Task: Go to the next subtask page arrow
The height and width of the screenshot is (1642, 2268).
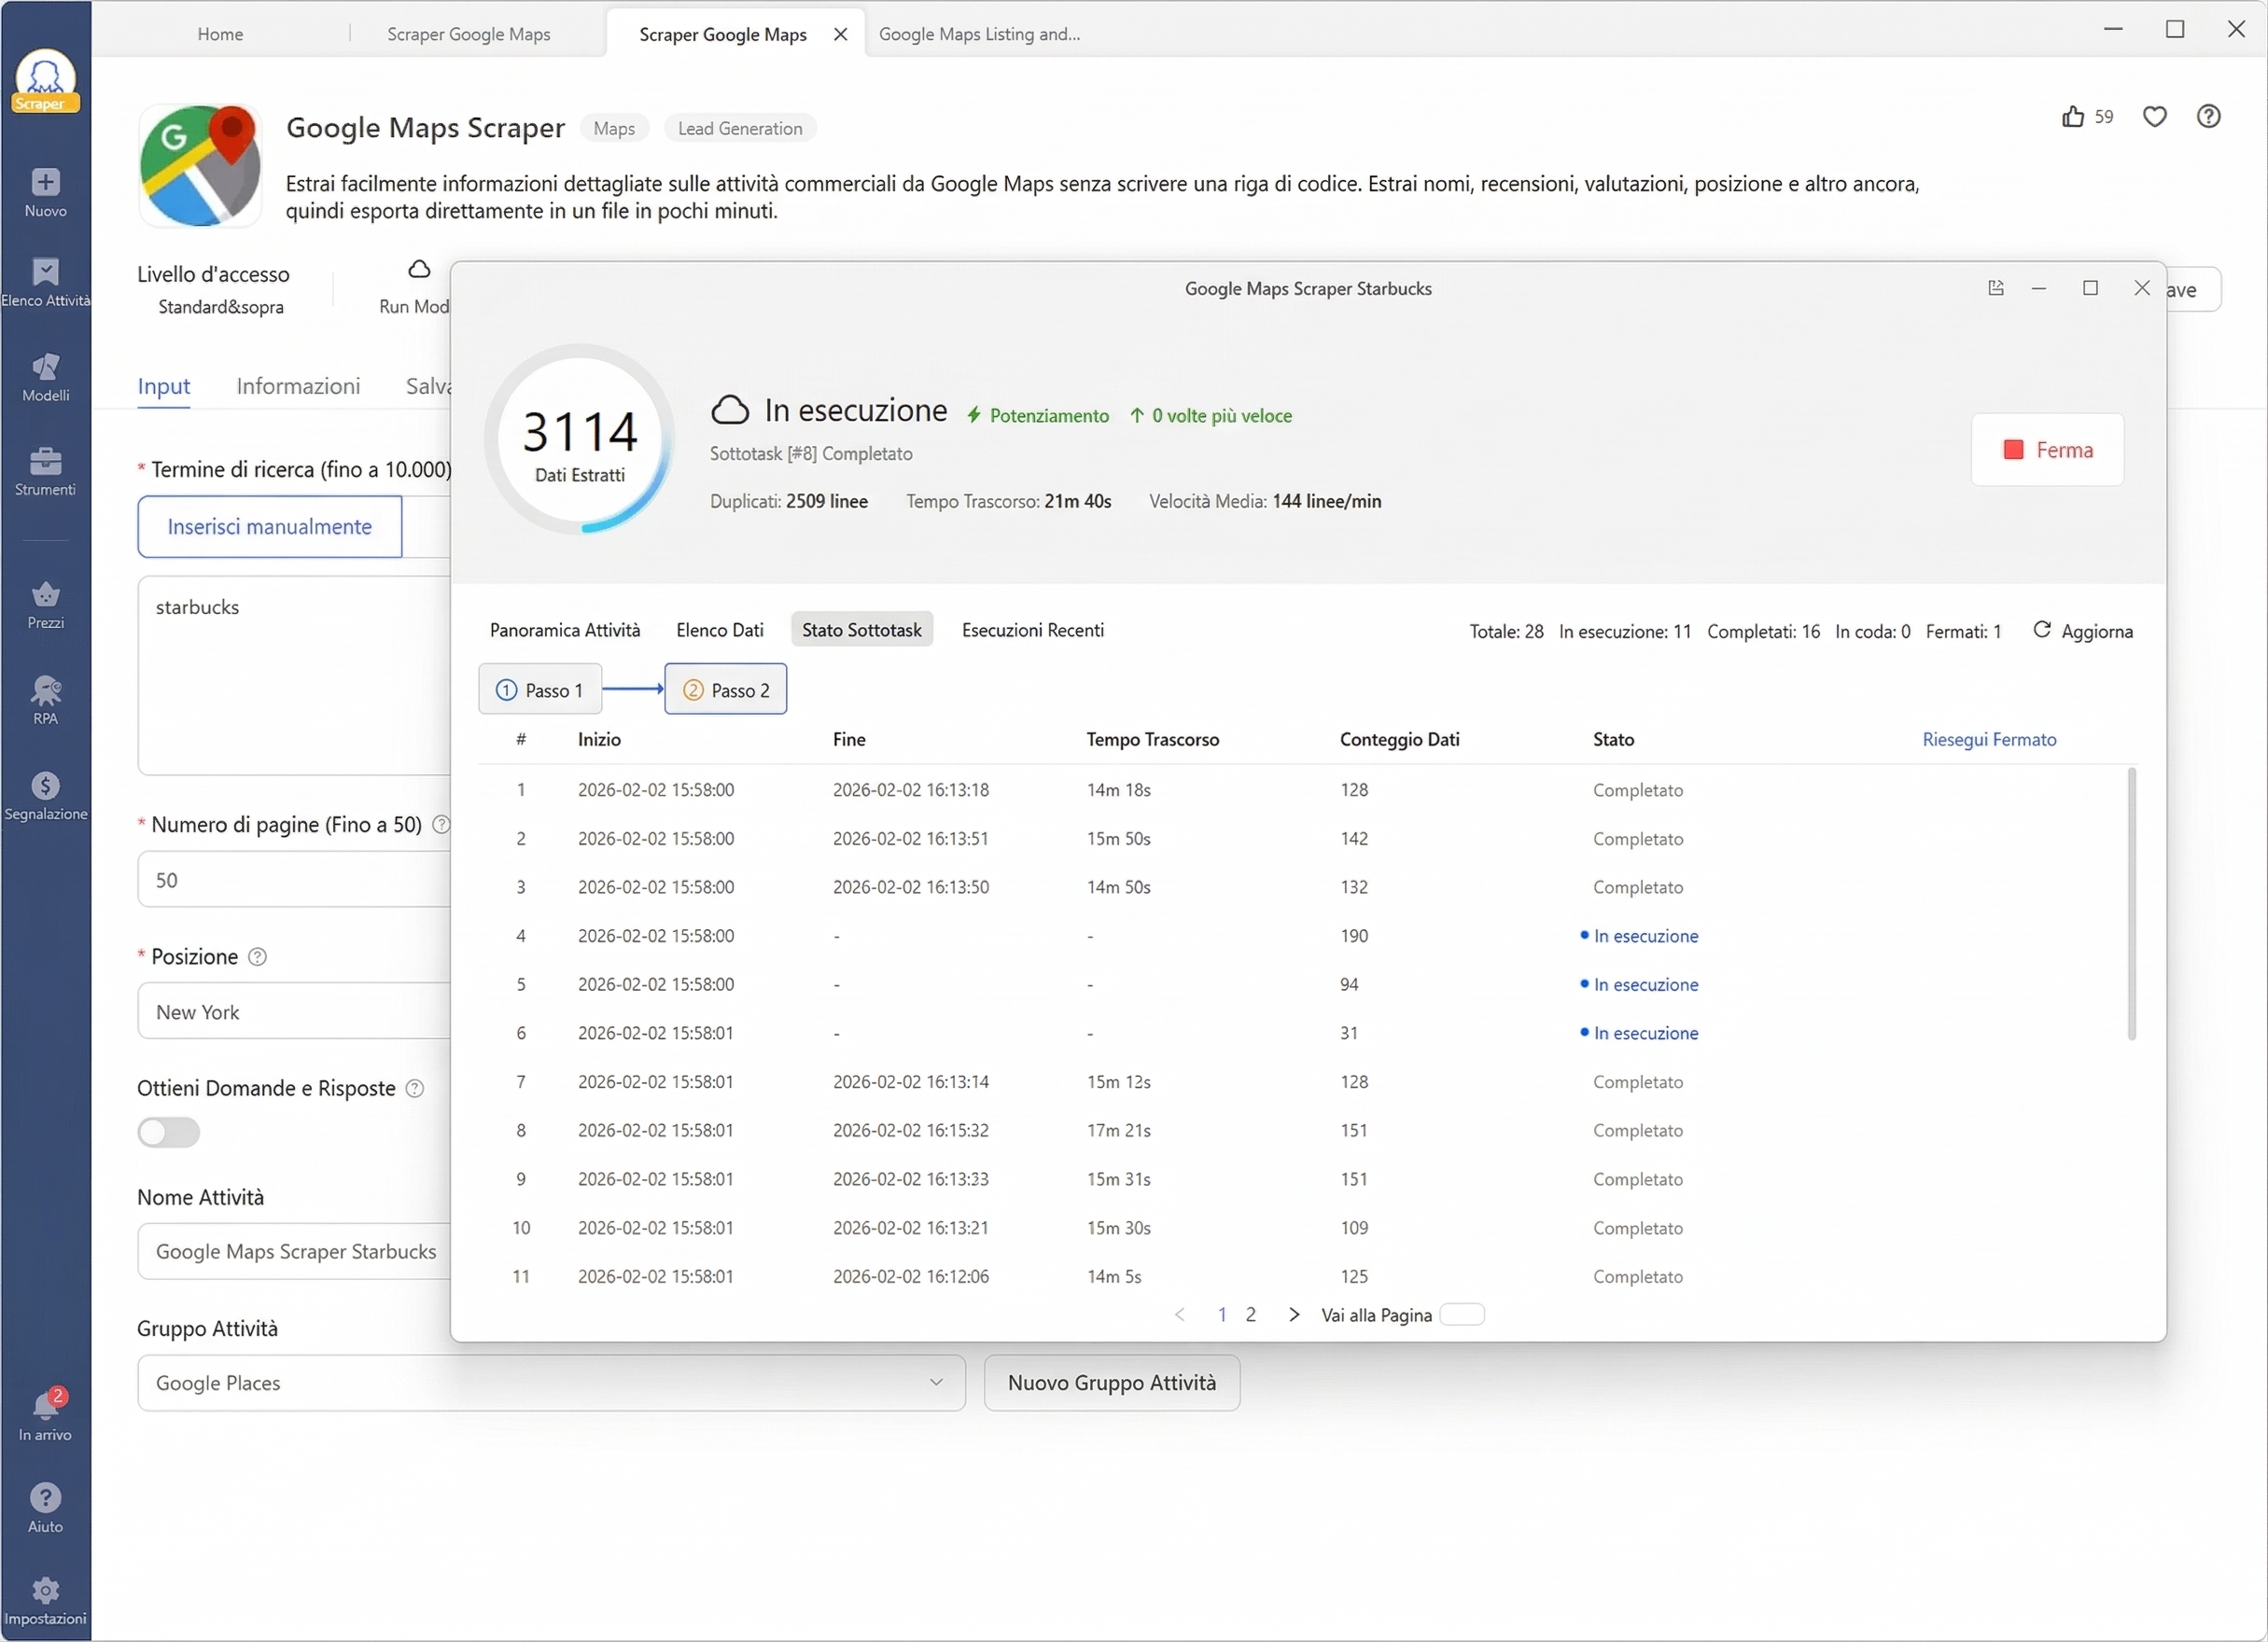Action: click(1294, 1315)
